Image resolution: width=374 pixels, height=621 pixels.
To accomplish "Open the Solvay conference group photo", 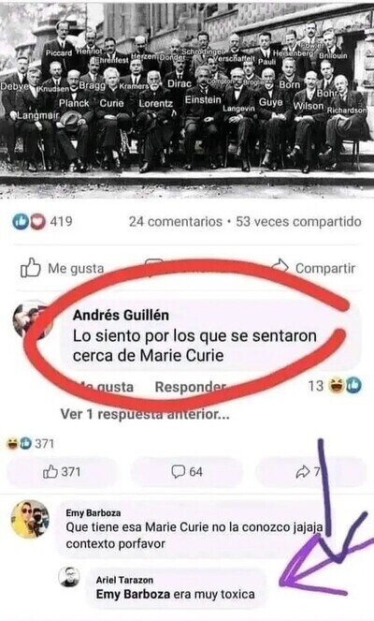I will pos(187,99).
